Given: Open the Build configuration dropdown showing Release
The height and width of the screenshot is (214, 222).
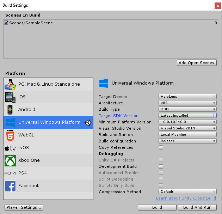Looking at the screenshot, I should pos(187,141).
